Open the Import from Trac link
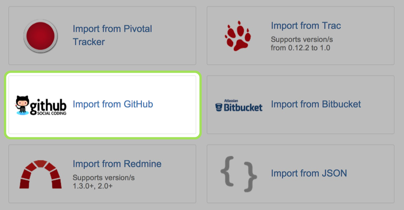This screenshot has width=404, height=210. [x=306, y=26]
